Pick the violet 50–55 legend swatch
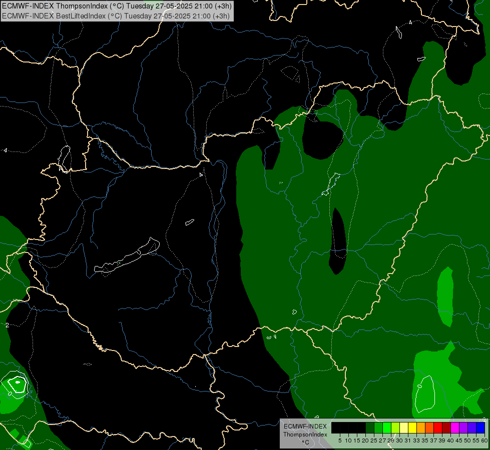 pyautogui.click(x=472, y=427)
